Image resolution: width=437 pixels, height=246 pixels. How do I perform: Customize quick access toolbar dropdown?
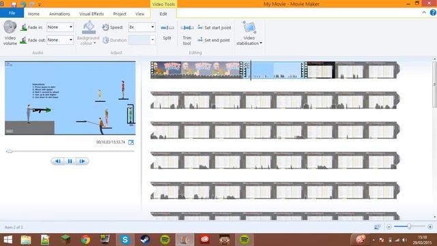click(x=40, y=5)
